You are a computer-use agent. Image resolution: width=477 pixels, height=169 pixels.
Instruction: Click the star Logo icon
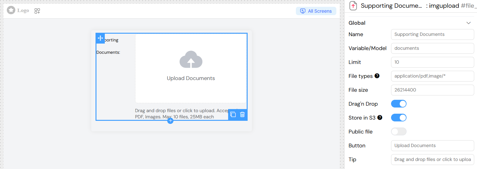coord(11,10)
